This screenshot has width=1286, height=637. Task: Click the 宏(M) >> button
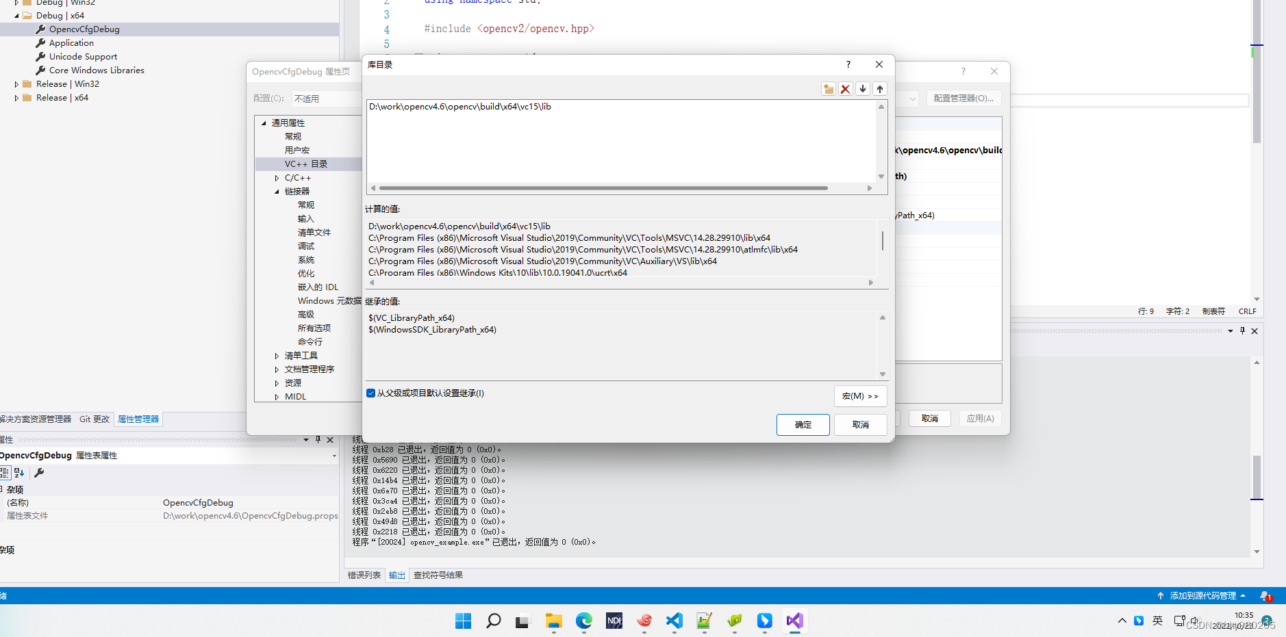pos(860,395)
